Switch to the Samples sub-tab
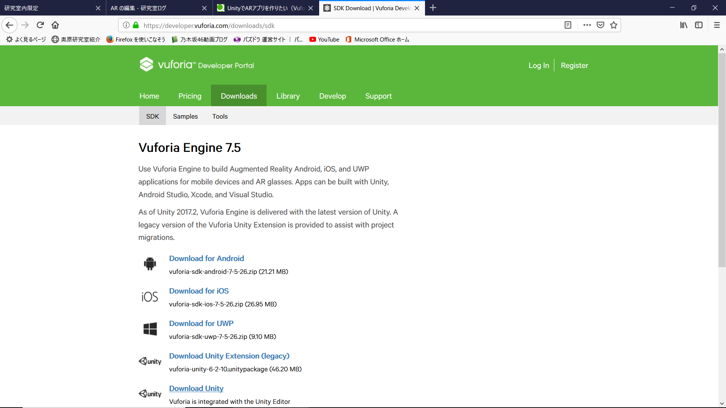The width and height of the screenshot is (726, 408). coord(185,116)
